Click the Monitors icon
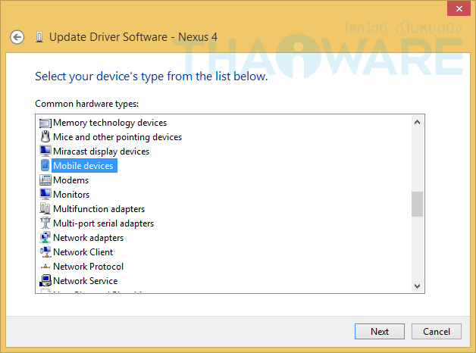Screen dimensions: 476x353 (x=45, y=195)
